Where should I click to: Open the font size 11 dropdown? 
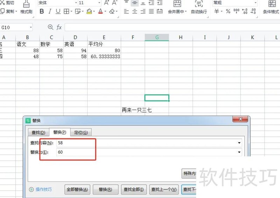tap(99, 3)
